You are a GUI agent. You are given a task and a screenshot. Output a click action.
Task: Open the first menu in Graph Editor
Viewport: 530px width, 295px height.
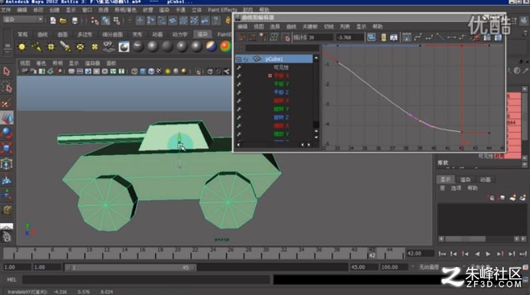point(243,27)
